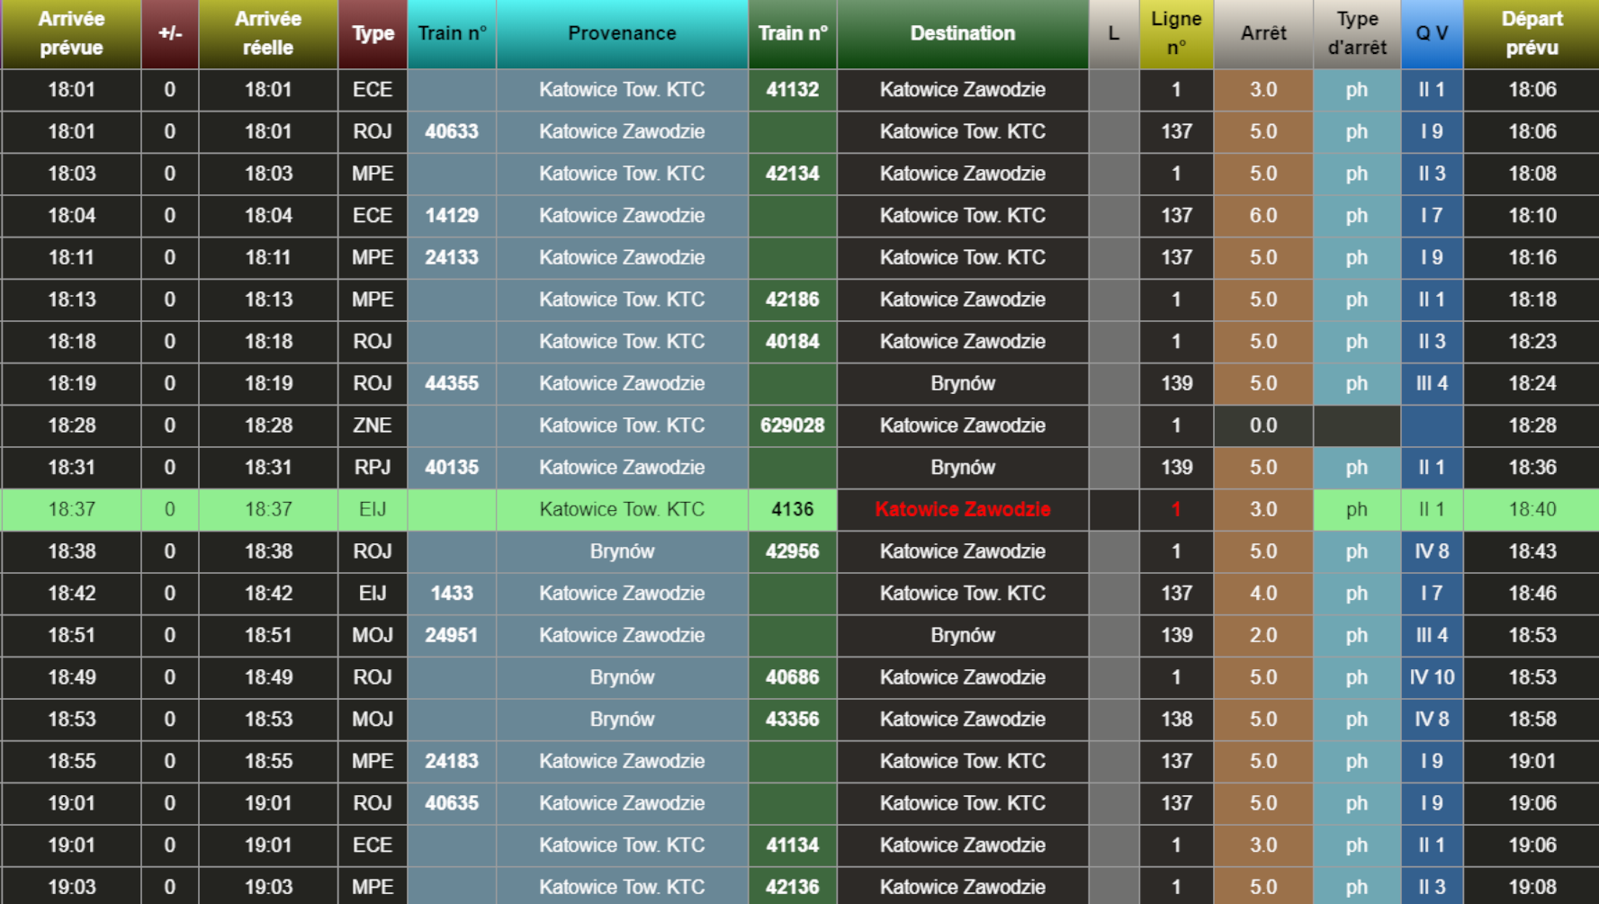Select train number 44355 cell
1599x904 pixels.
pyautogui.click(x=452, y=383)
